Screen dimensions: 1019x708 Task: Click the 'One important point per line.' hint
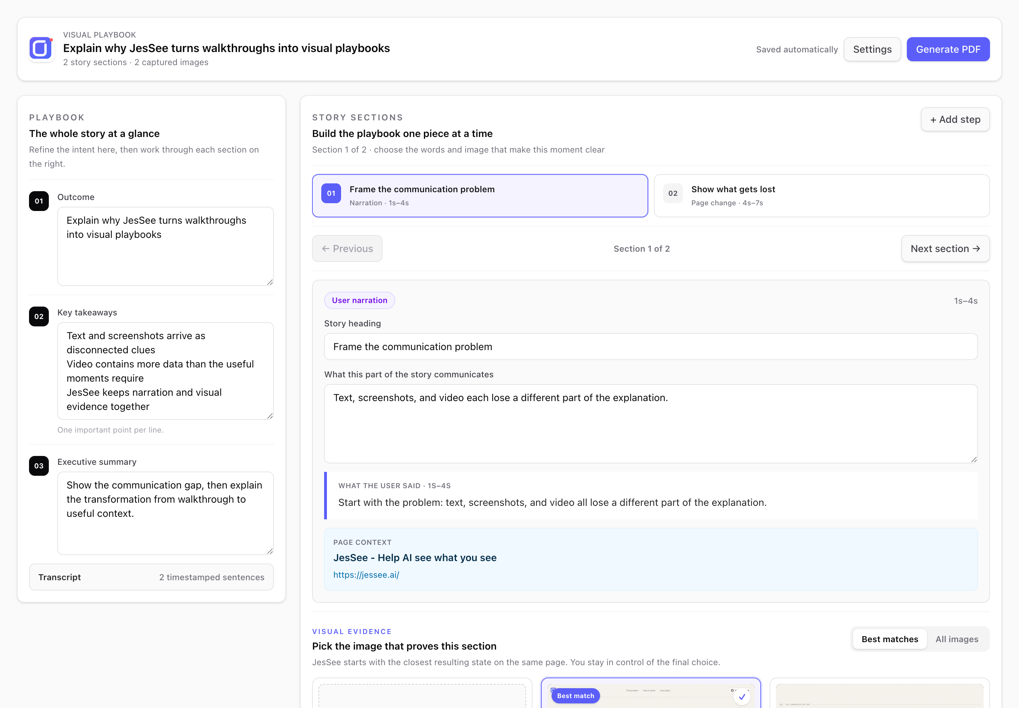click(110, 430)
